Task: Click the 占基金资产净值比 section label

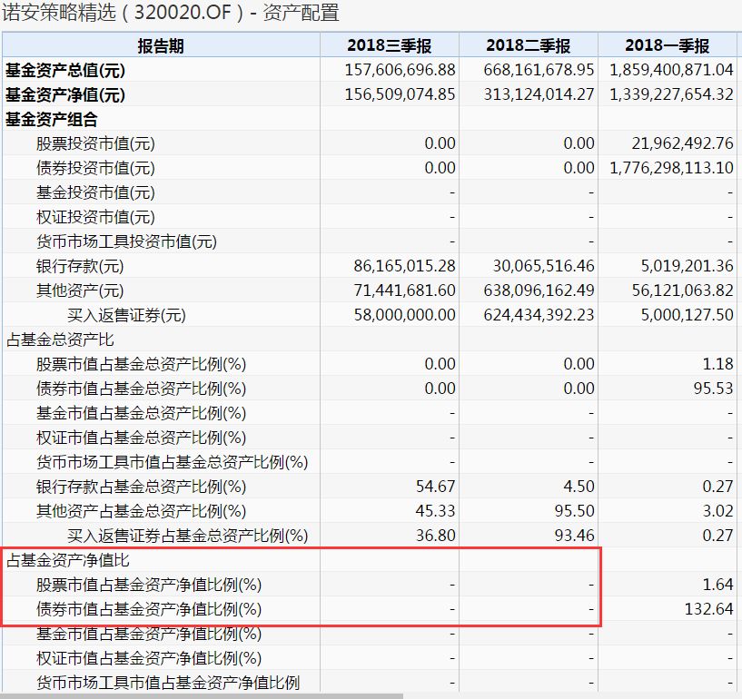Action: click(68, 560)
